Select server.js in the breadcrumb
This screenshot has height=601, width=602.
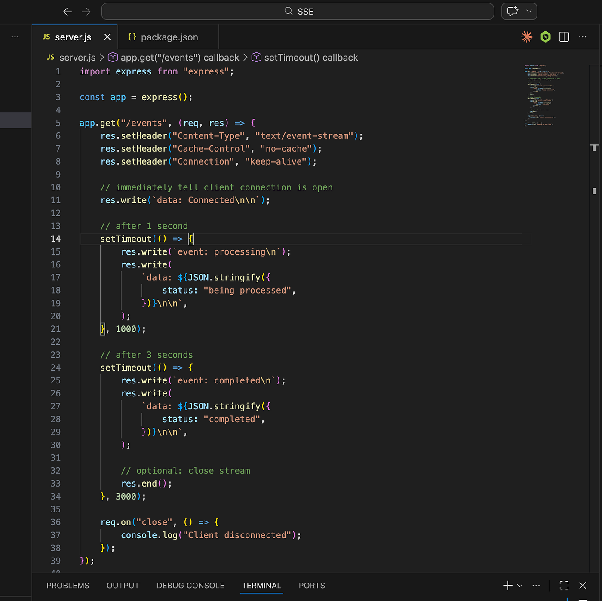pos(77,58)
